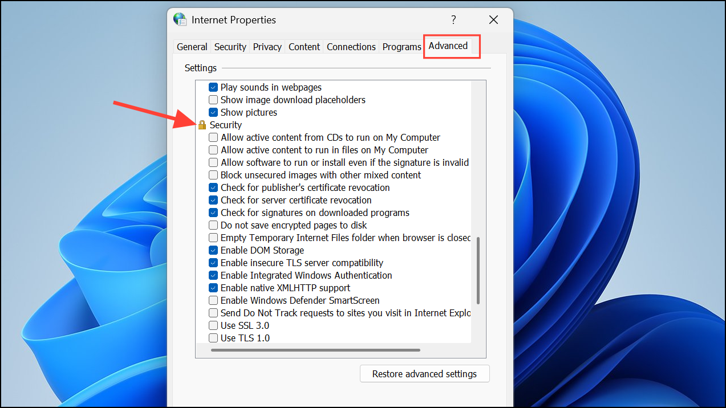
Task: Click the horizontal scrollbar in settings list
Action: [315, 350]
